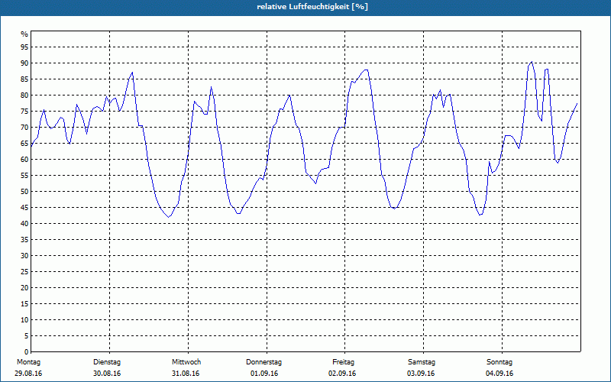Select the '40' y-axis value
Viewport: 611px width, 382px height.
click(x=24, y=224)
